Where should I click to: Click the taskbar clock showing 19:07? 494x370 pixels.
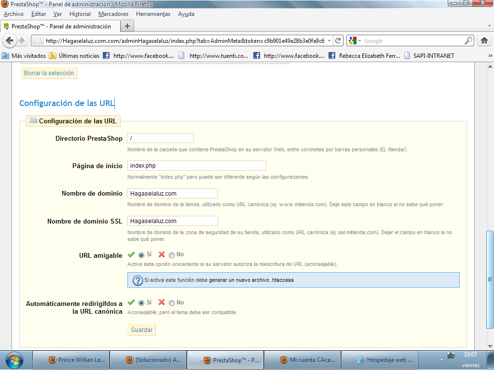pos(470,355)
